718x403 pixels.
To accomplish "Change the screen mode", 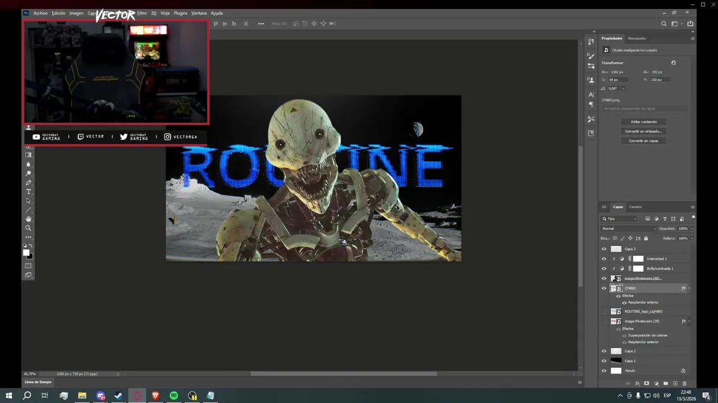I will pyautogui.click(x=29, y=275).
